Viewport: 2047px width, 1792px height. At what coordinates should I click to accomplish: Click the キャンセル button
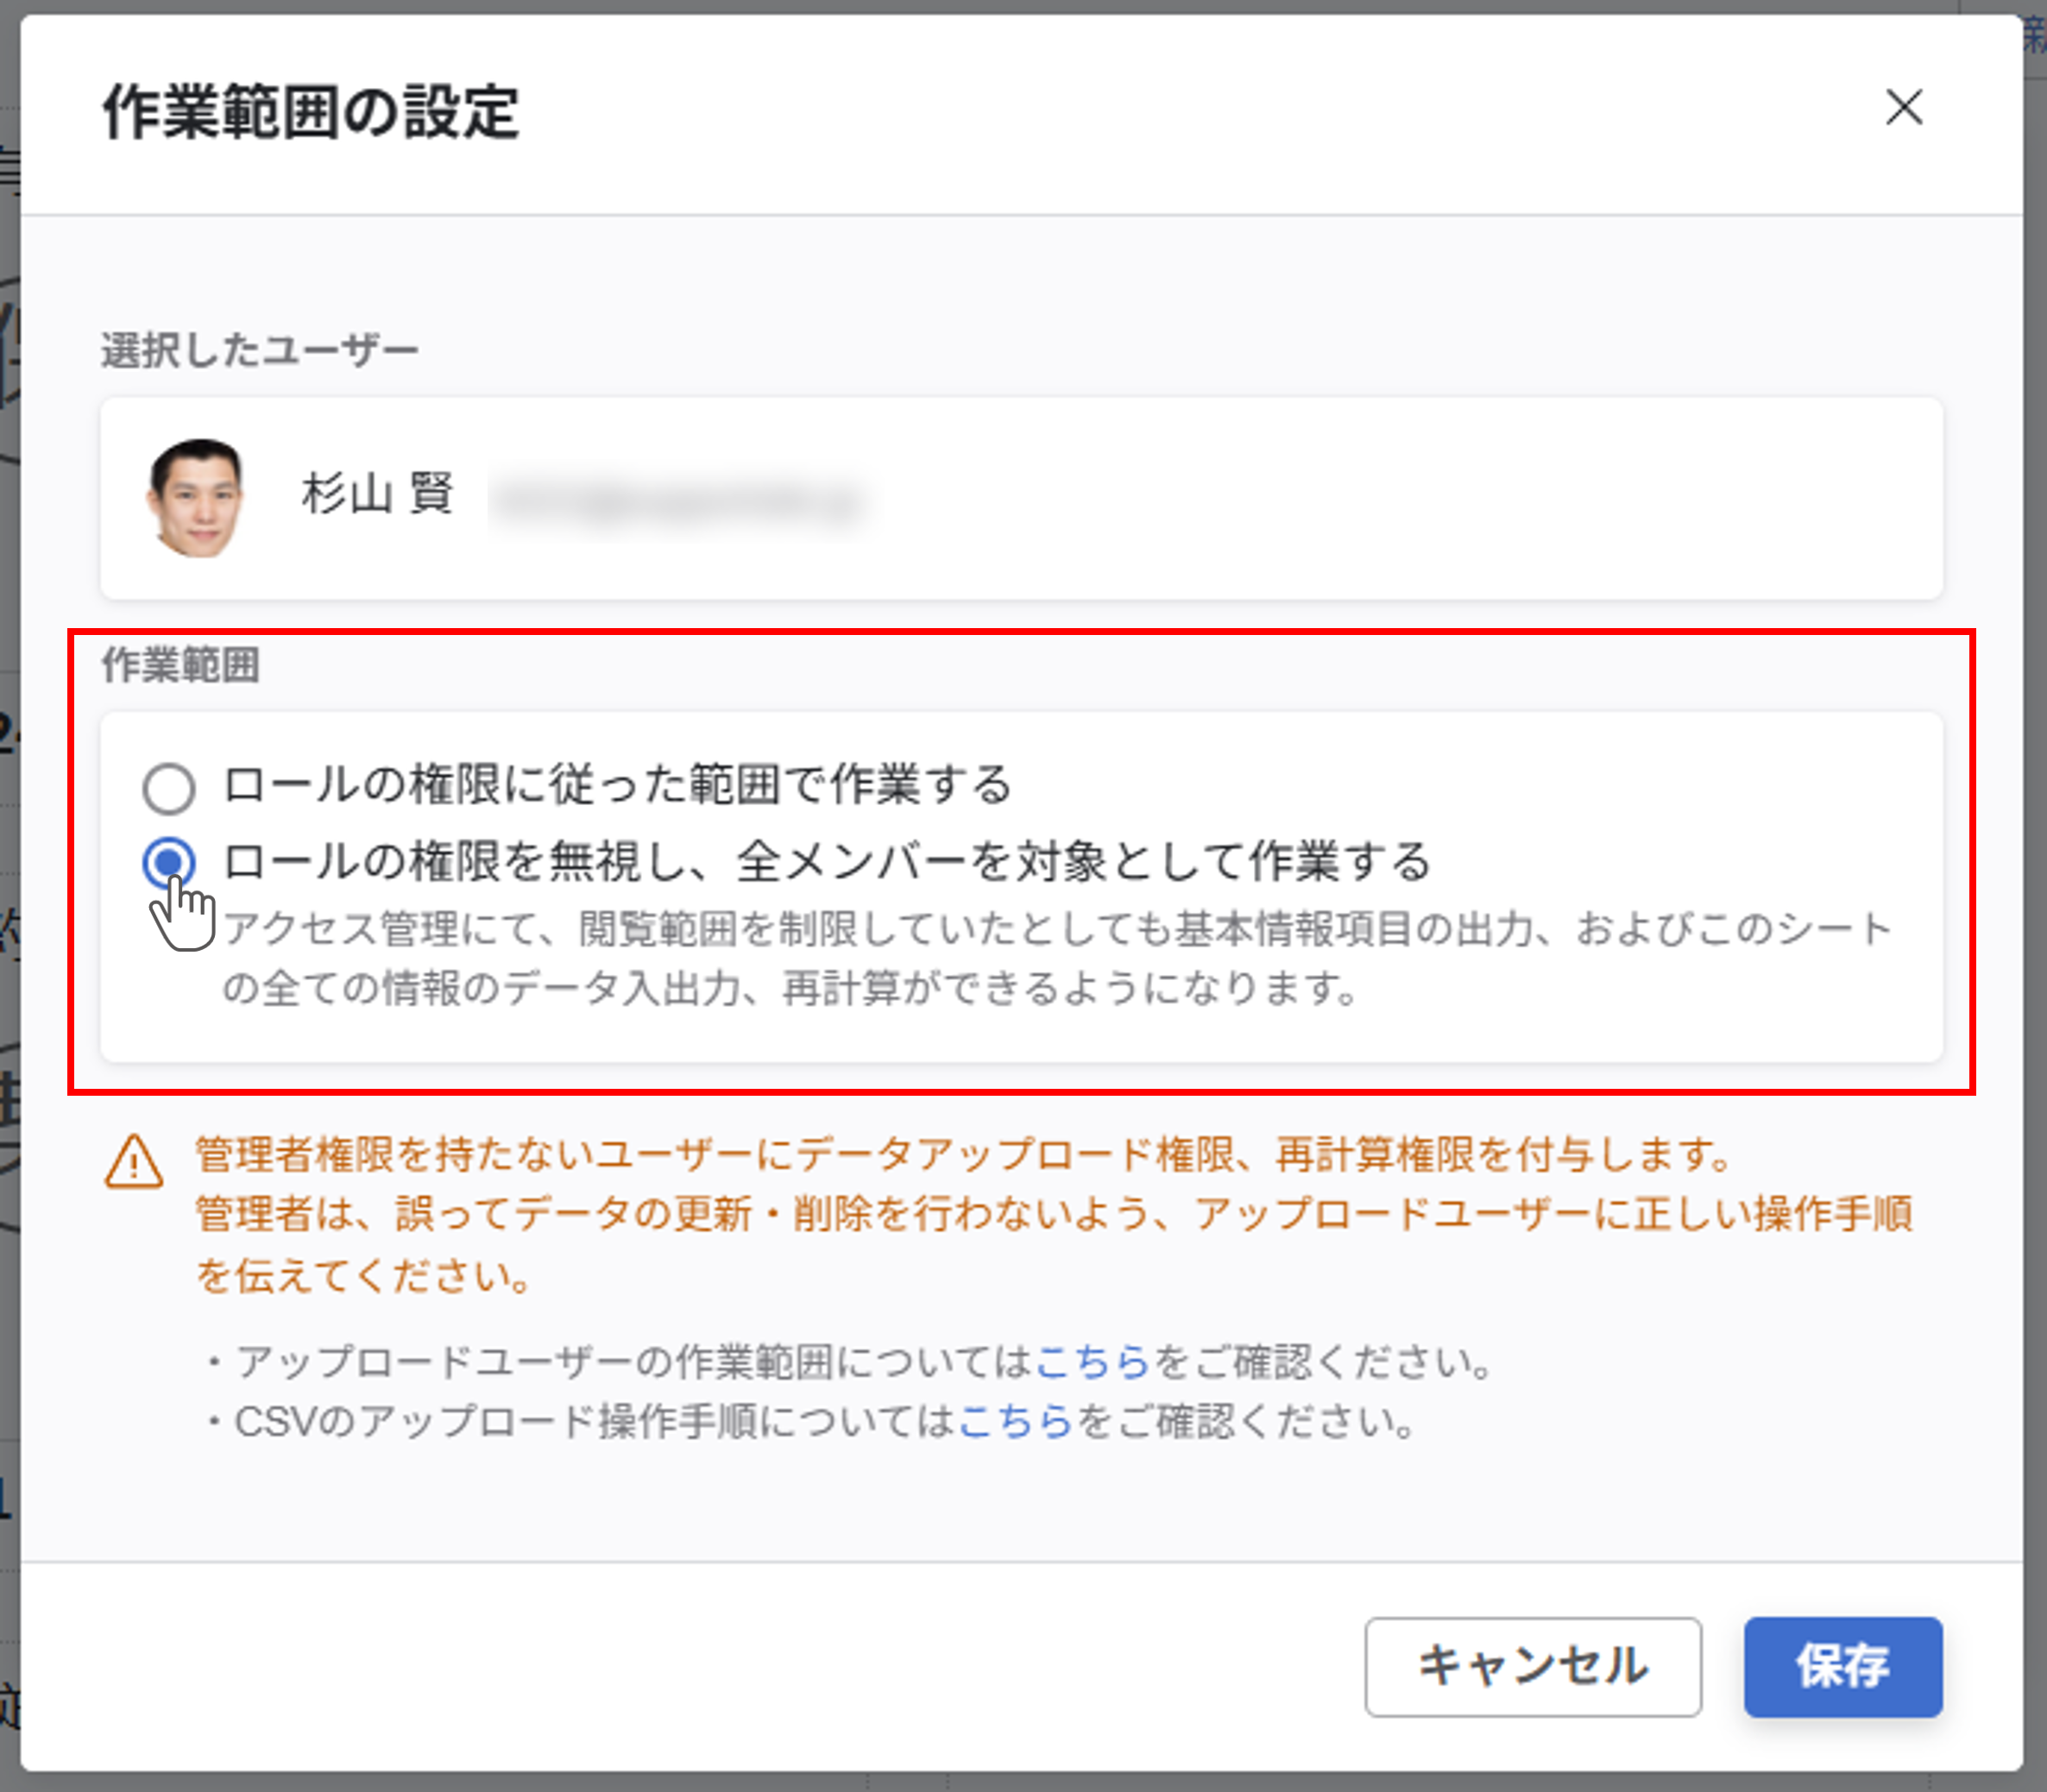(1532, 1667)
